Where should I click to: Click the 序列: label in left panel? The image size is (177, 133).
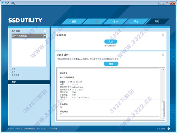tap(14, 72)
